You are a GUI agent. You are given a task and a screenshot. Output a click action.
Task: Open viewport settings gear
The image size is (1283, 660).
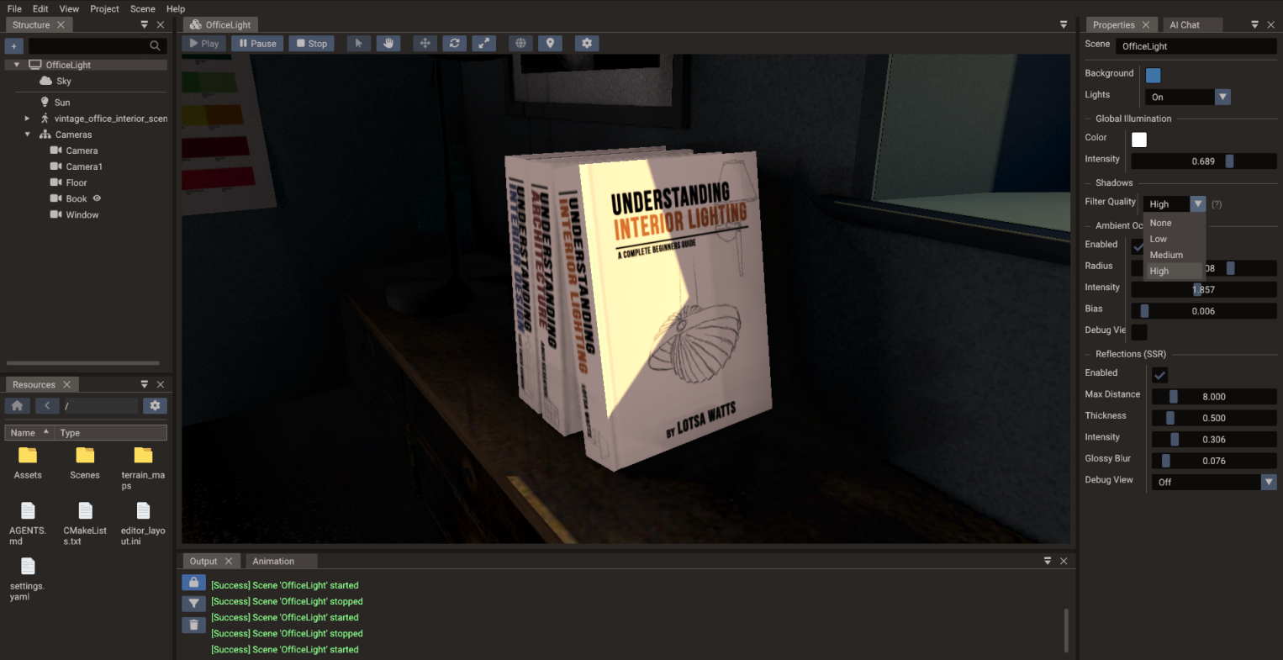(587, 44)
